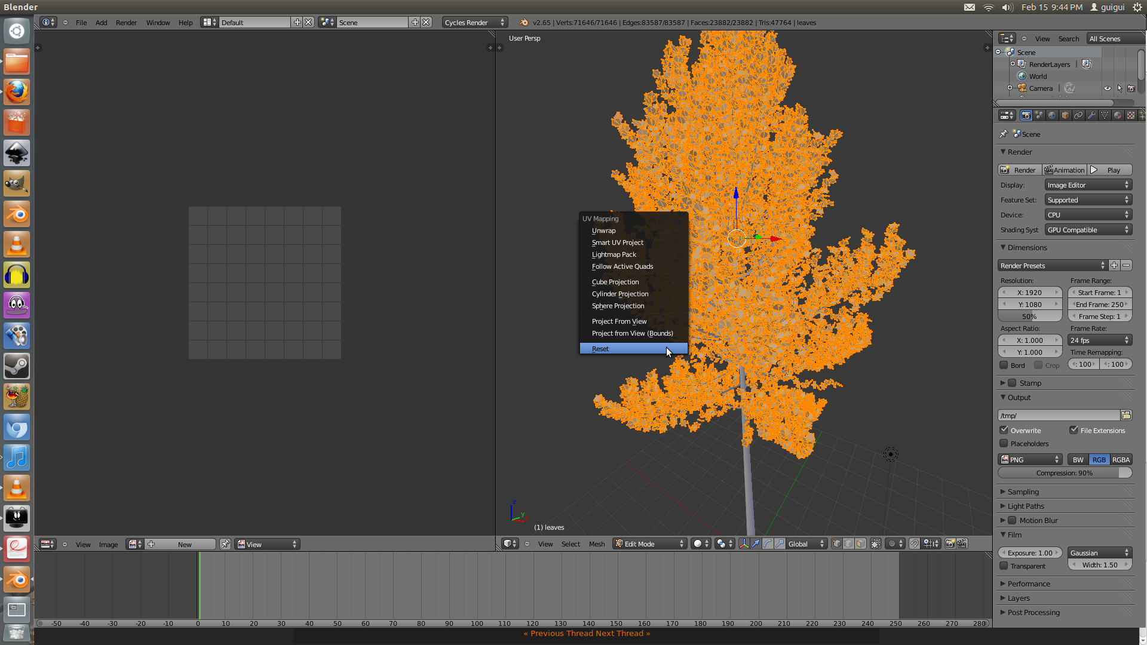Enable the Placeholders checkbox
The image size is (1147, 645).
click(x=1004, y=443)
